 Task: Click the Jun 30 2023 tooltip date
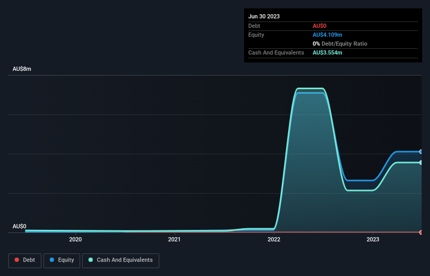pos(264,16)
